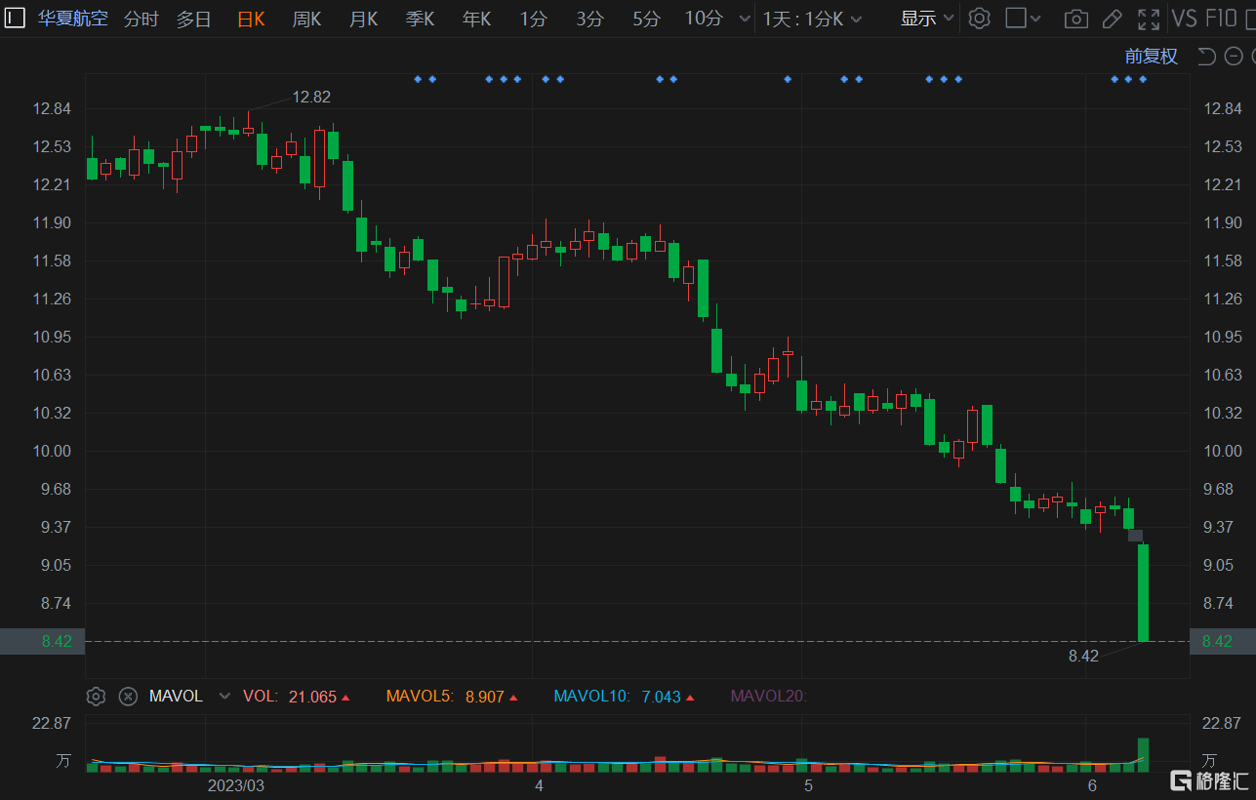Click the gray gap box above last candle

[1135, 536]
